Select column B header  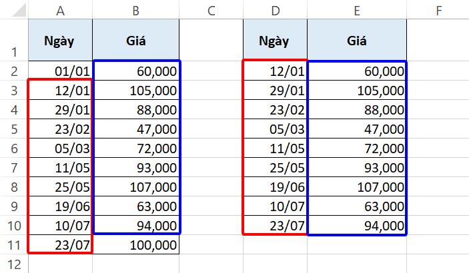click(136, 9)
